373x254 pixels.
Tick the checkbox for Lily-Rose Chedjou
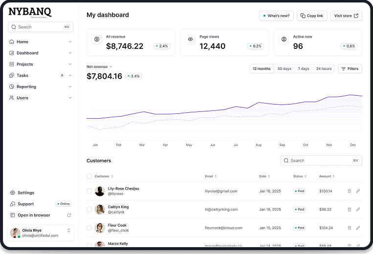click(89, 191)
